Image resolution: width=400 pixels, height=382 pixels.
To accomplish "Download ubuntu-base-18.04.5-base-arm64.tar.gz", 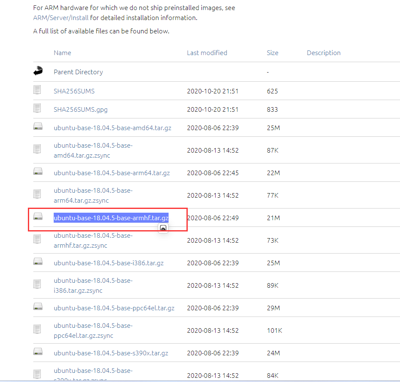I will pyautogui.click(x=112, y=173).
